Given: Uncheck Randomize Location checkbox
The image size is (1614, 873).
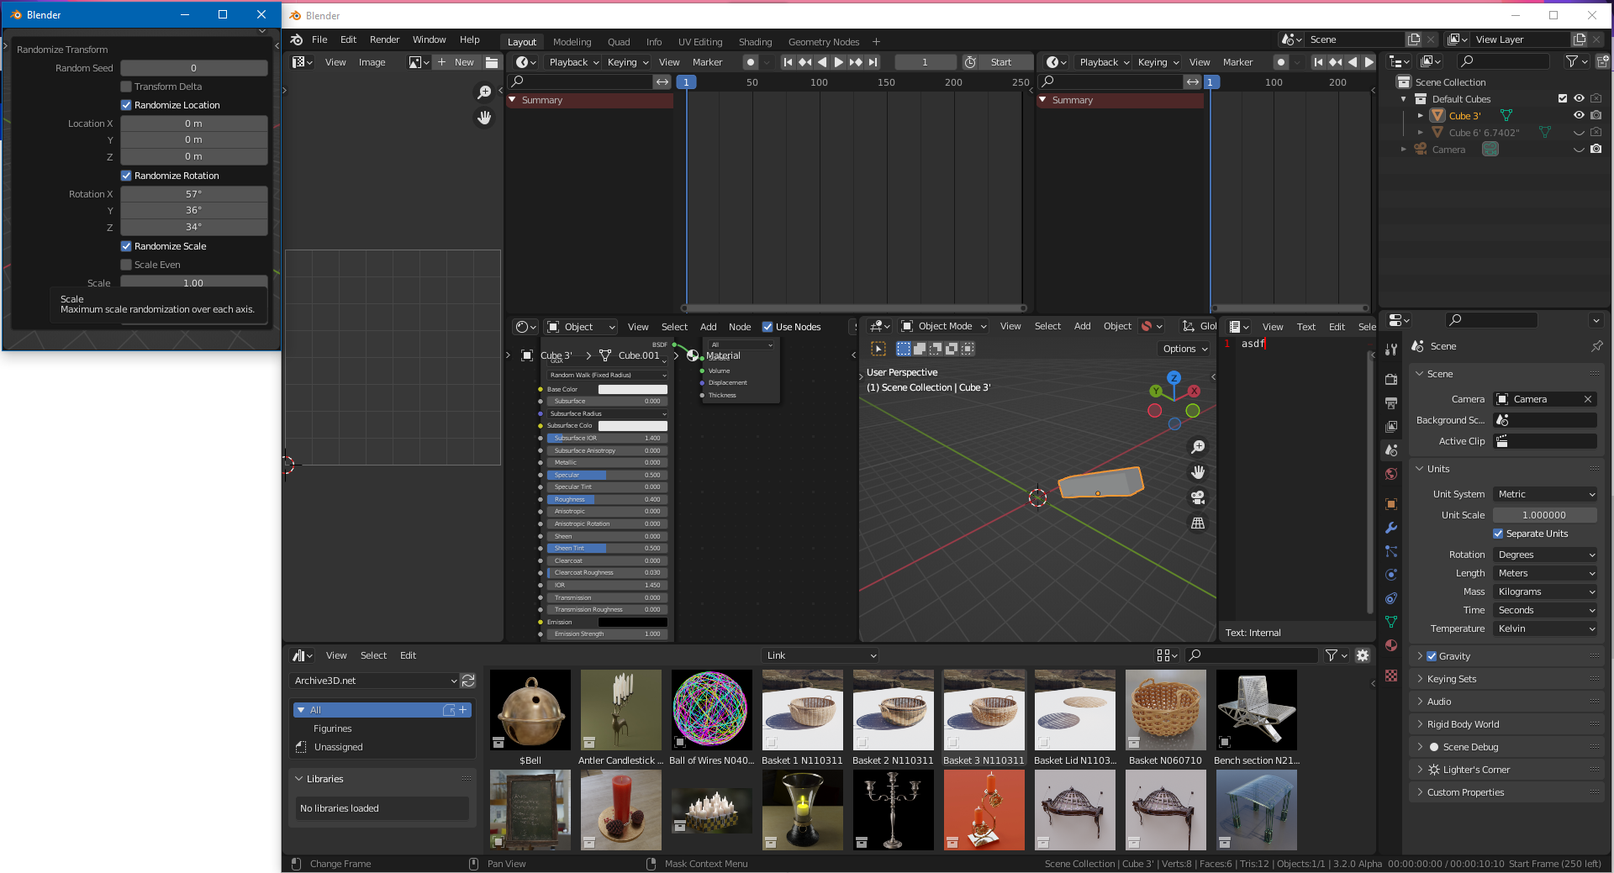Looking at the screenshot, I should click(x=126, y=105).
